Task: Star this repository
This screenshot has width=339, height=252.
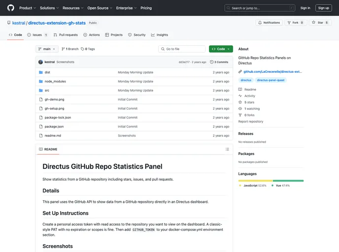Action: (320, 23)
